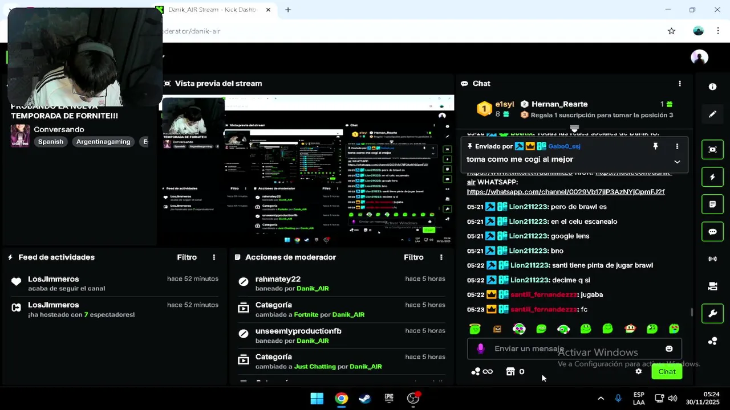Viewport: 730px width, 410px height.
Task: Click the Steam taskbar icon
Action: 365,399
